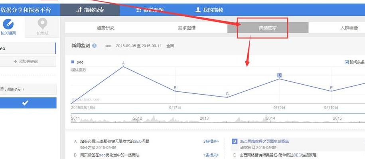The image size is (365, 159).
Task: Open news 山西网络营销师吴曾红-简单概述SEO链接原理
Action: click(278, 155)
